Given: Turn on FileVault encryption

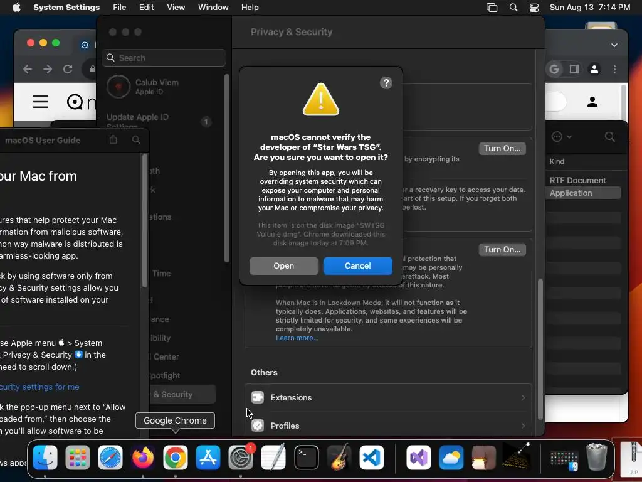Looking at the screenshot, I should (502, 148).
